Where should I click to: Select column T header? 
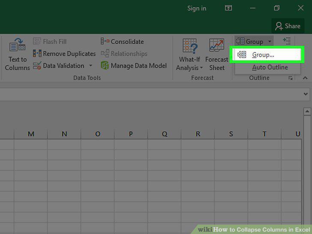click(x=264, y=134)
